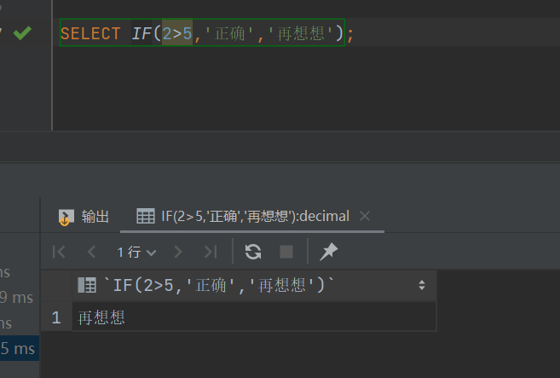Click the 9 ms entry in left list
The image size is (560, 378).
click(17, 298)
